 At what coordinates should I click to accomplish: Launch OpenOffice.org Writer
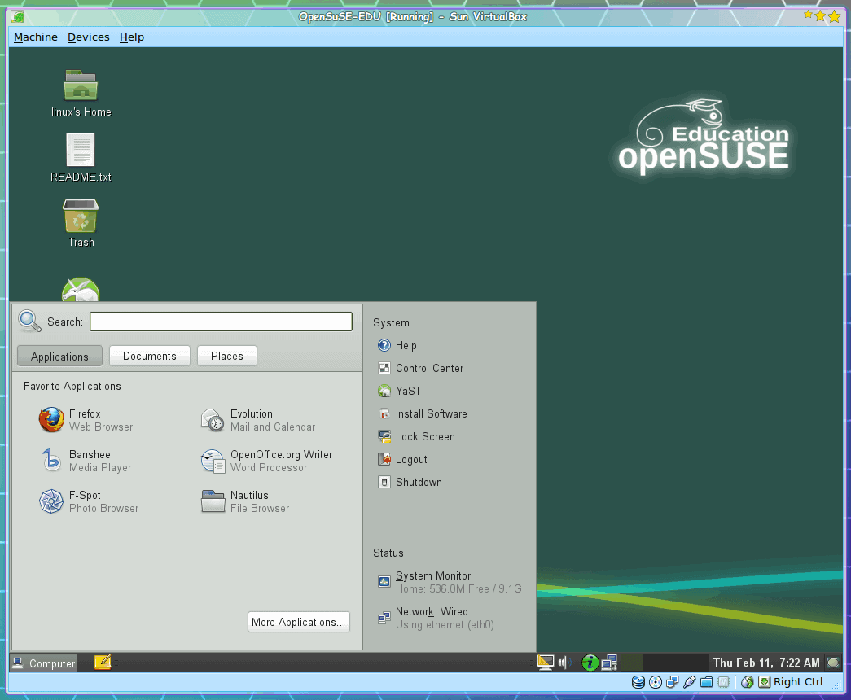[266, 461]
